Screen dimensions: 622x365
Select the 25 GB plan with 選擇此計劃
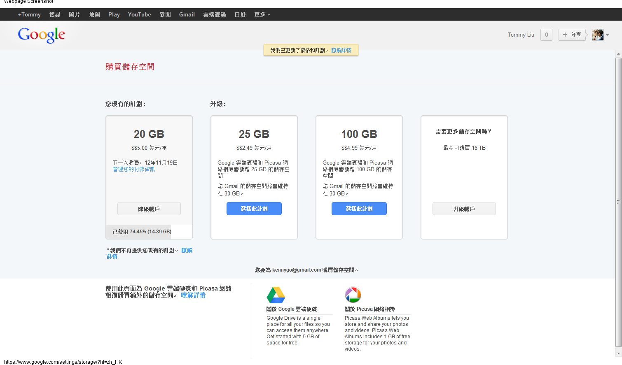[254, 209]
